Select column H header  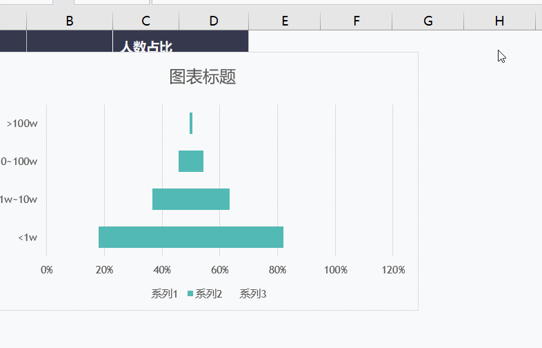[x=499, y=21]
